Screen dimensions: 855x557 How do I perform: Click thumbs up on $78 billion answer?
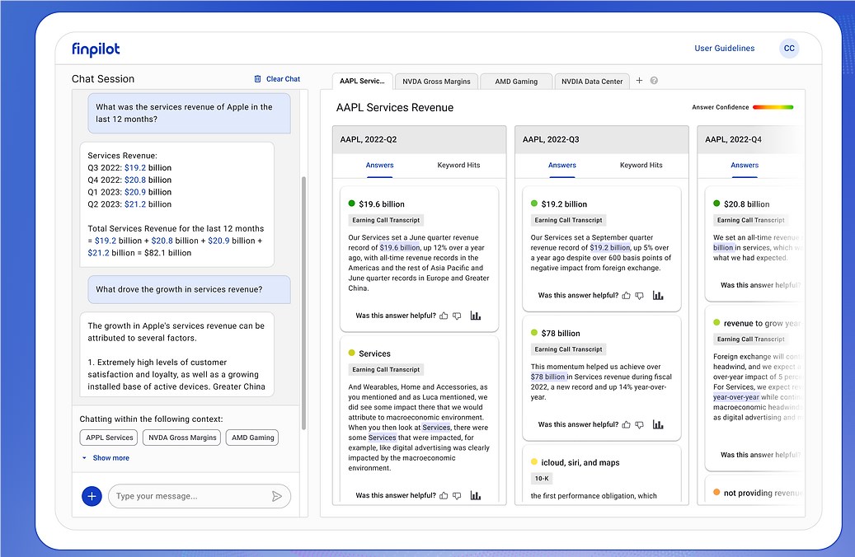(x=627, y=424)
